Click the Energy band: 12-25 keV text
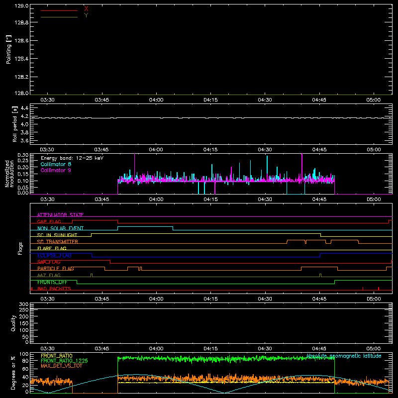The height and width of the screenshot is (398, 398). [x=72, y=158]
